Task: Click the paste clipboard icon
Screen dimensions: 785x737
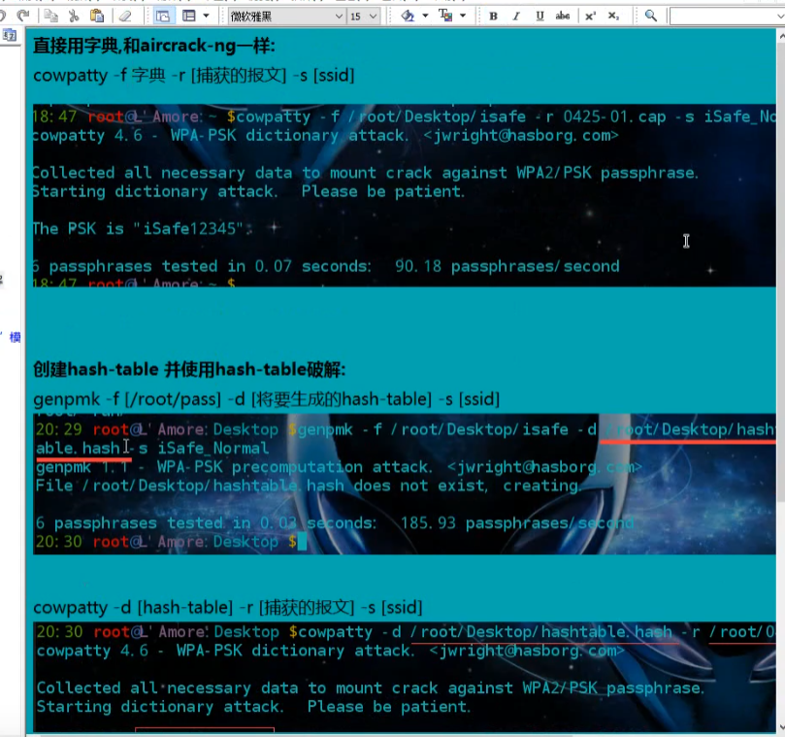Action: coord(97,17)
